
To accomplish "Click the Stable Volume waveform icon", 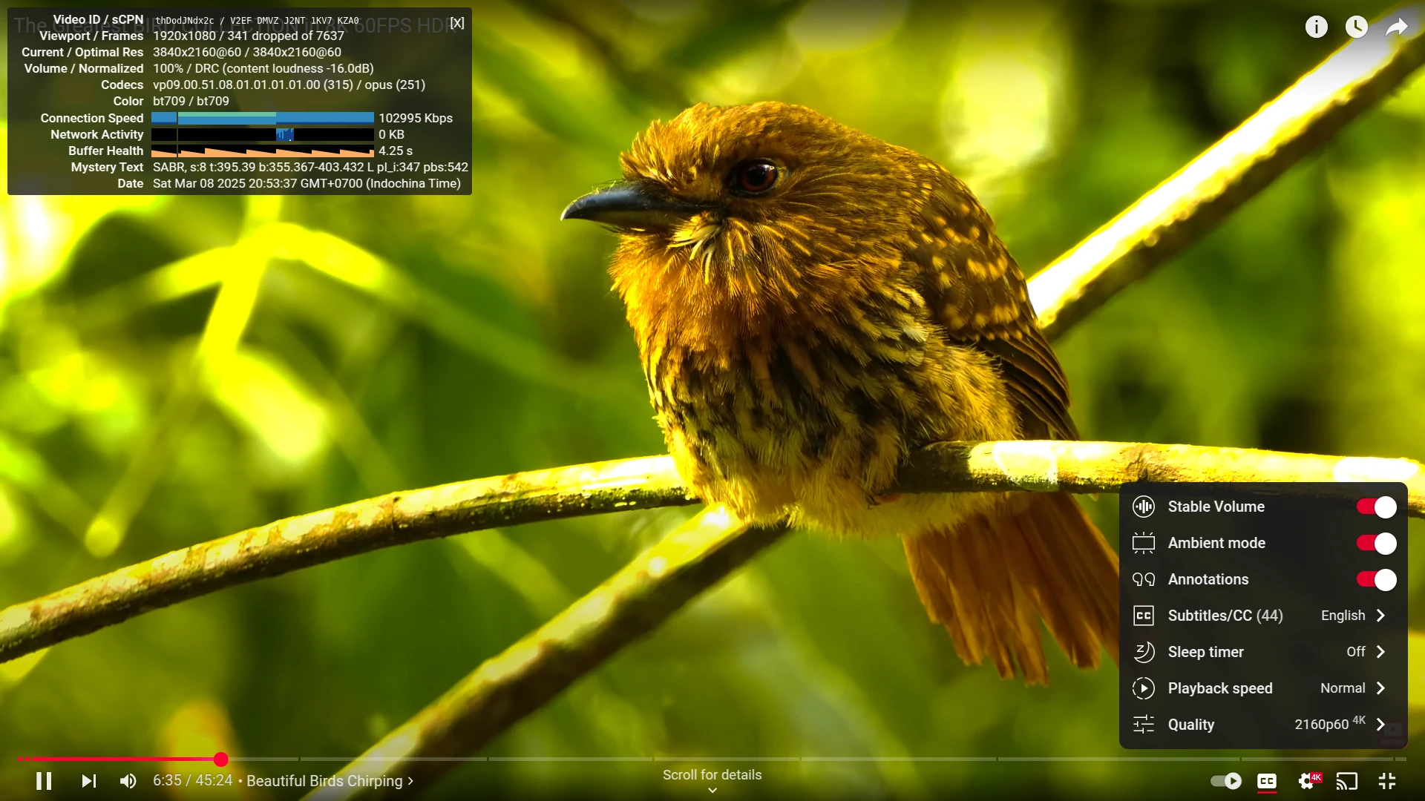I will coord(1144,507).
